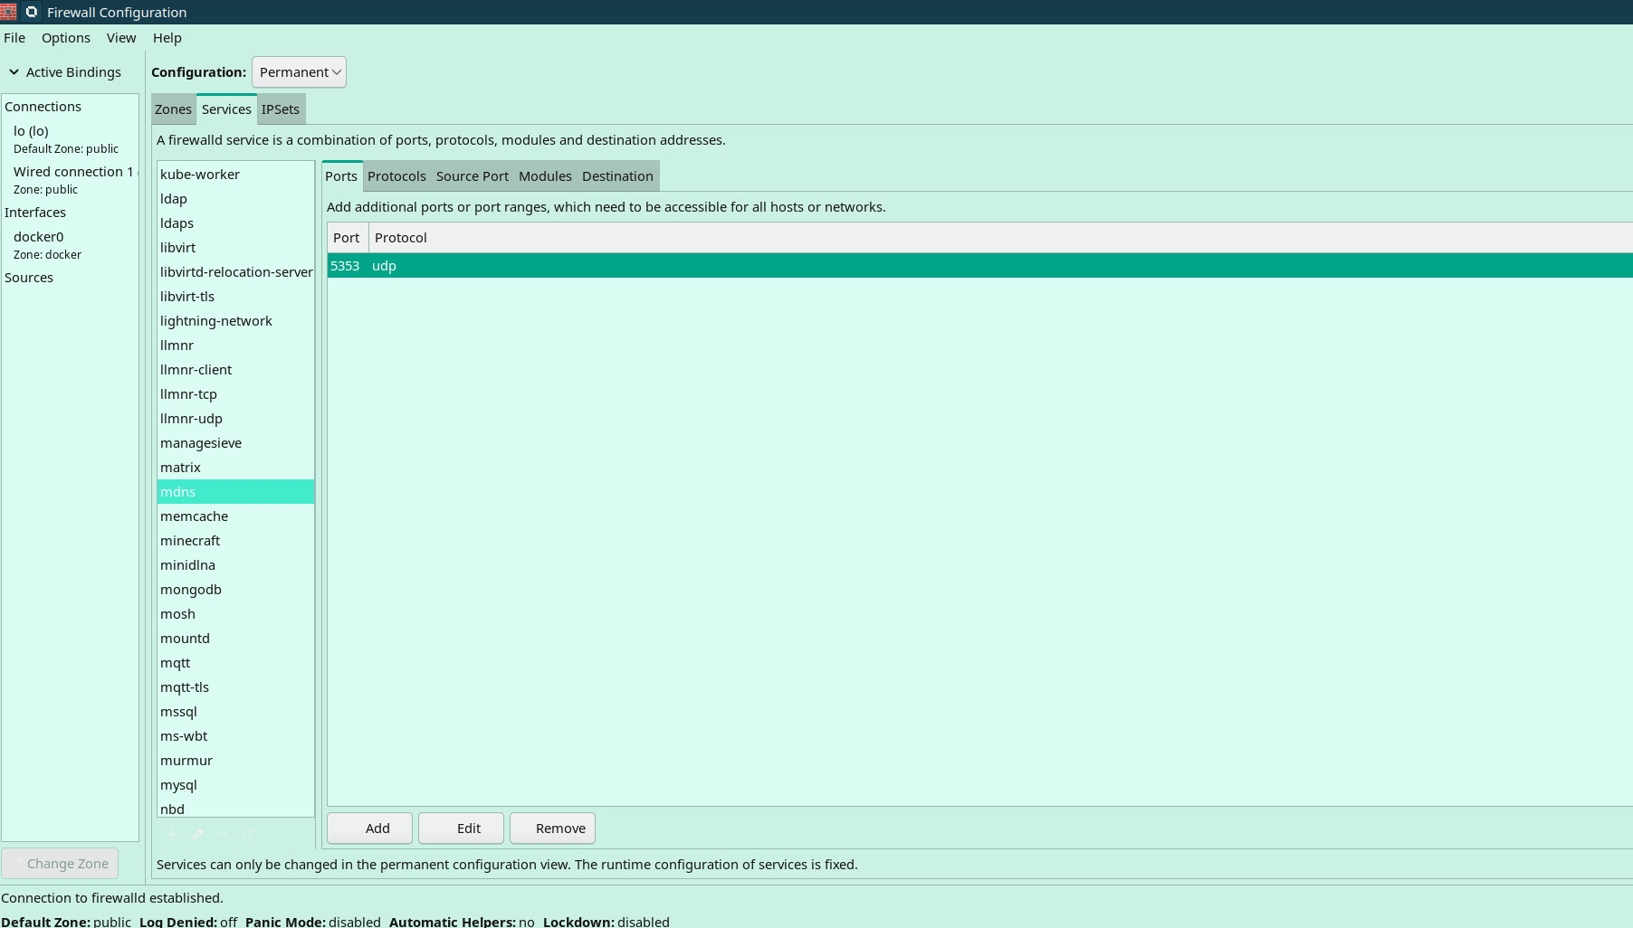Select the 5353 udp port row

coord(724,266)
